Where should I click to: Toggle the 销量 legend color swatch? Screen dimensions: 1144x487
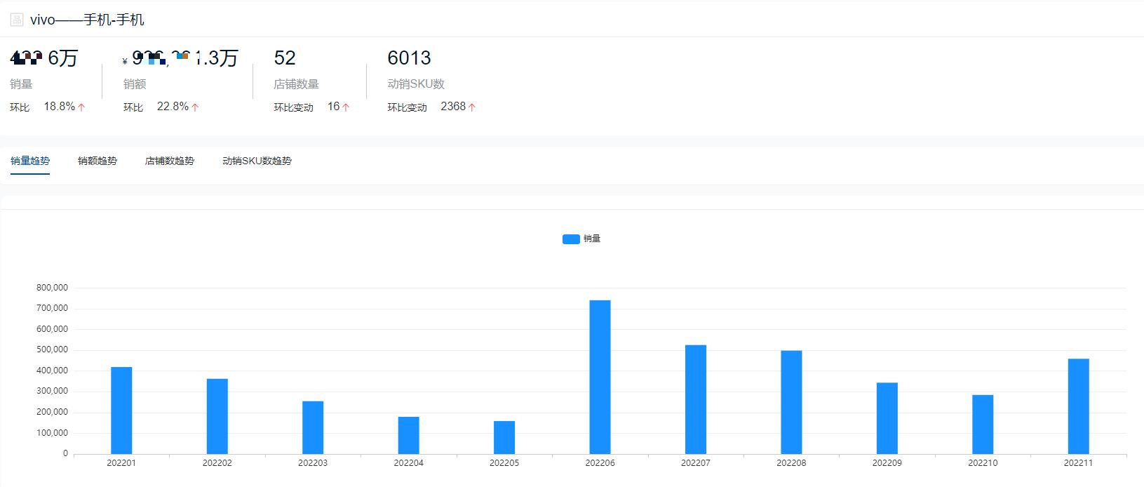point(571,239)
